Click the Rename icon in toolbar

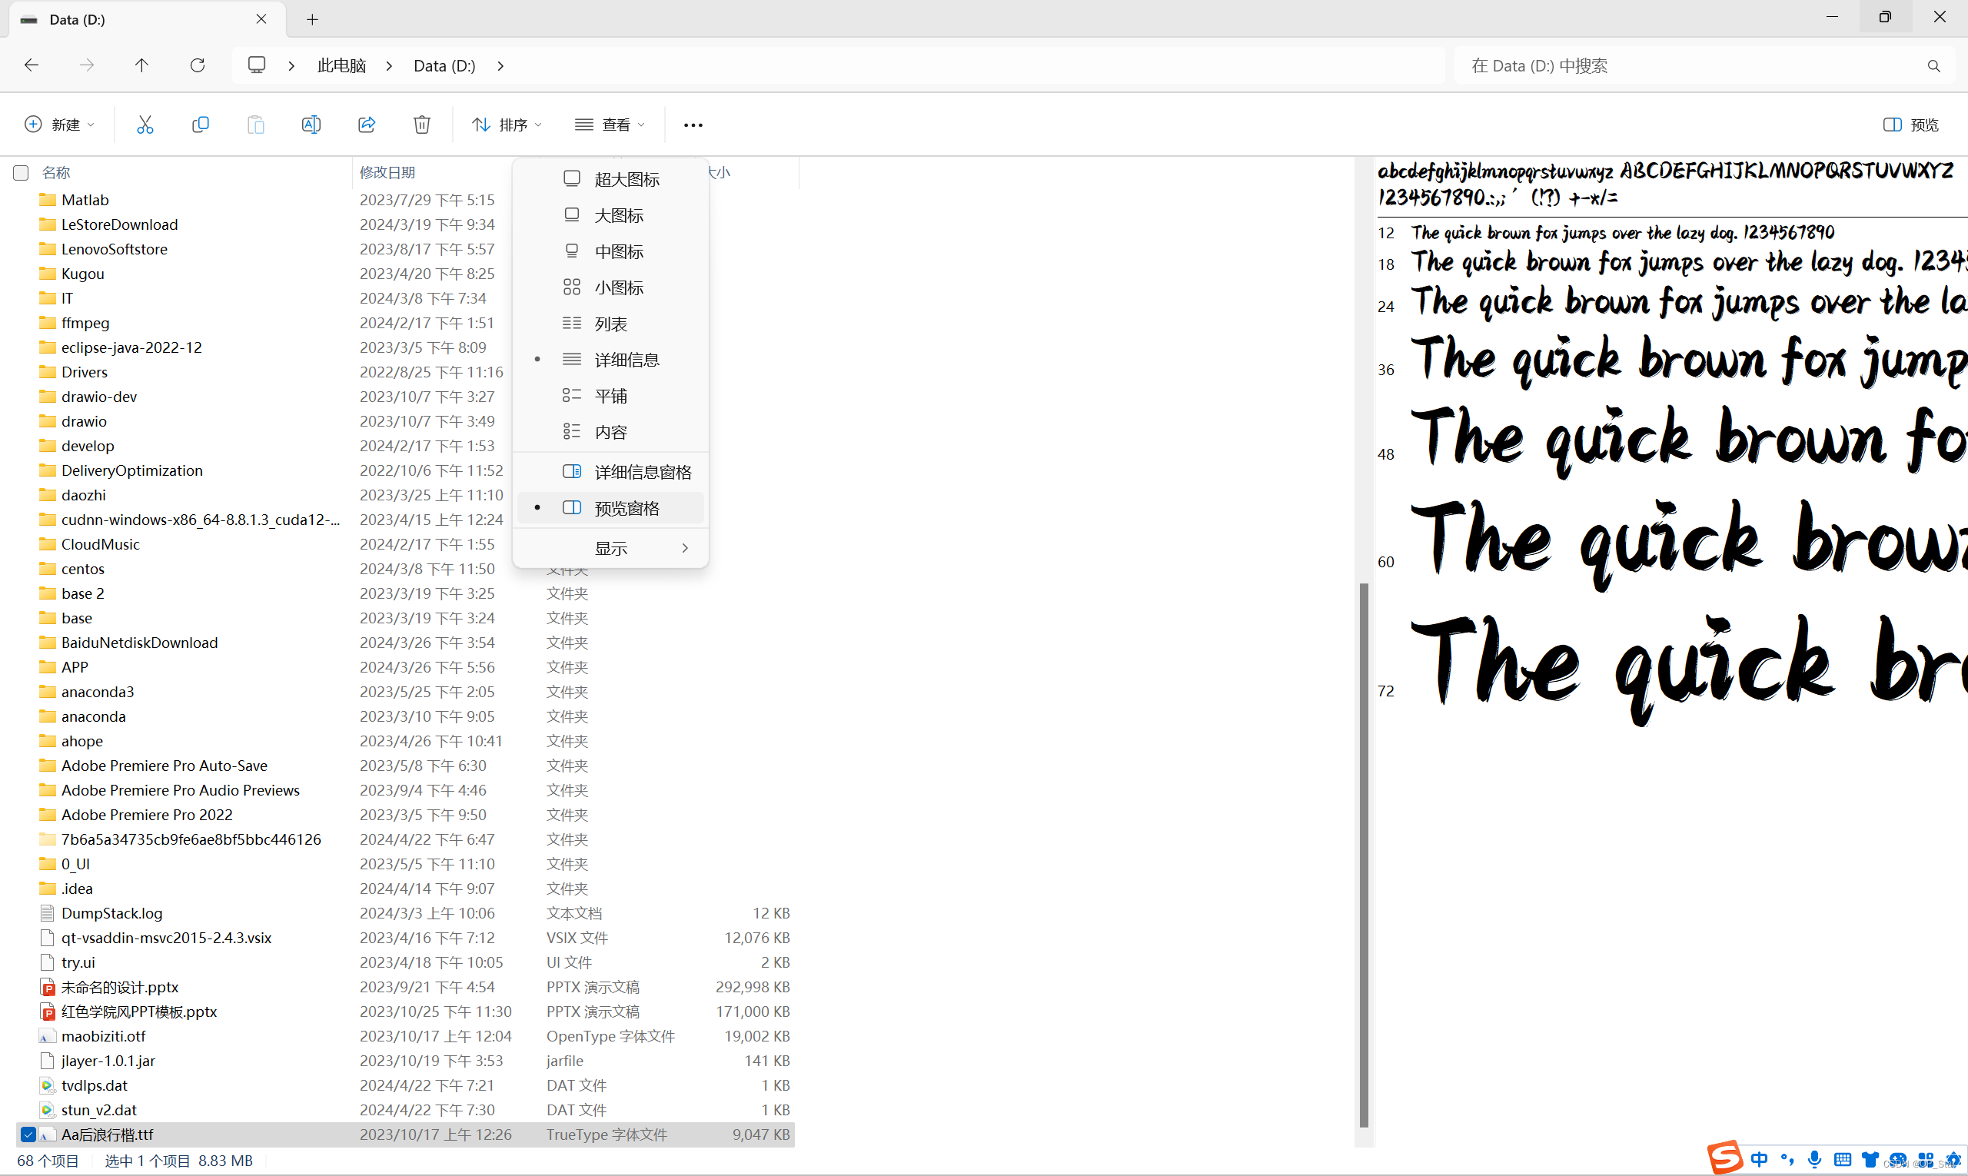tap(311, 125)
